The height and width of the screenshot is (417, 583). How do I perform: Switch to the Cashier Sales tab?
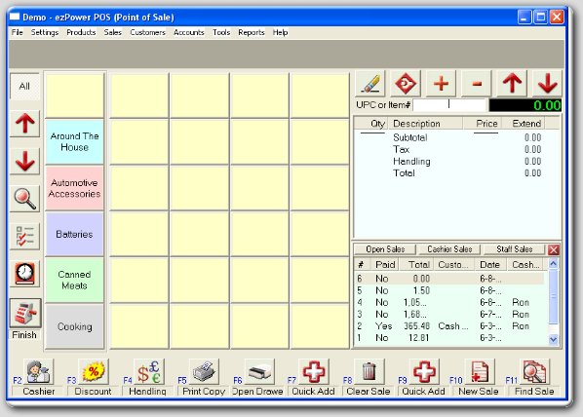point(449,249)
